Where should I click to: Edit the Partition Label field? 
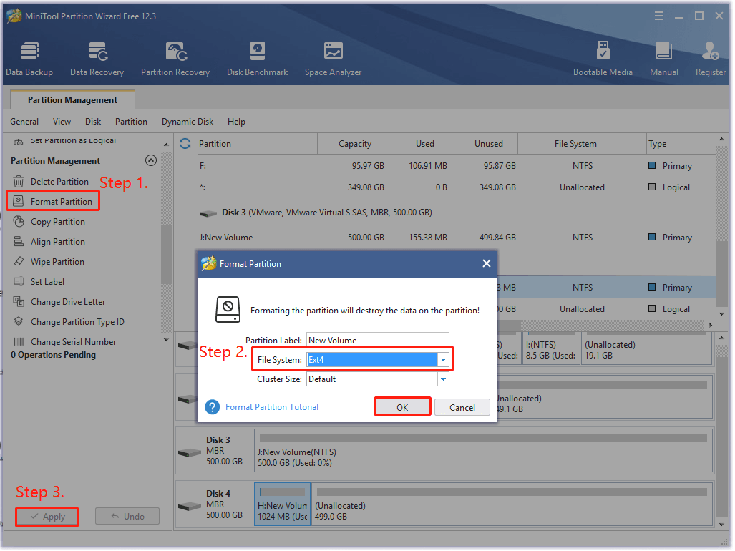point(378,341)
